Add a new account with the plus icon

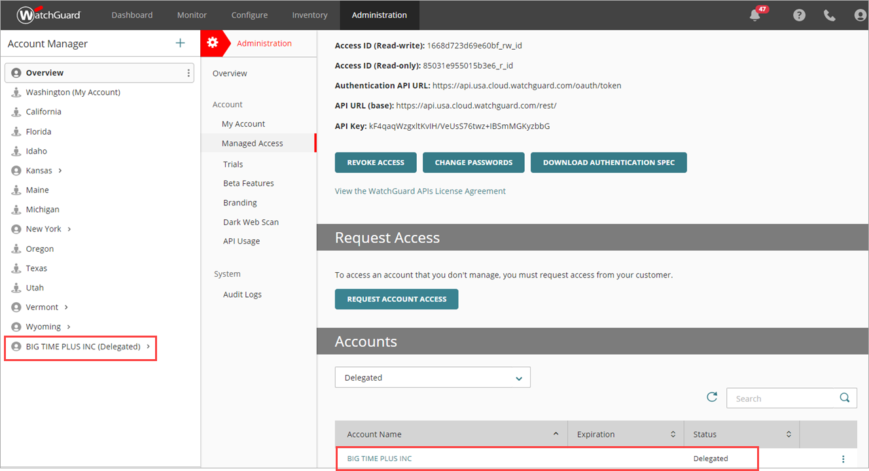[x=180, y=43]
